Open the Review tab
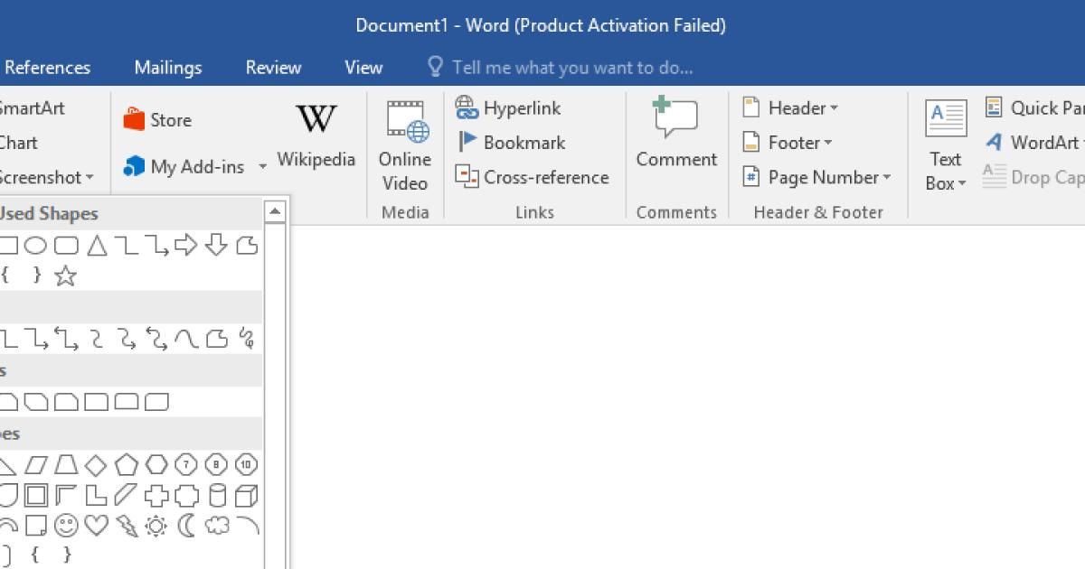The image size is (1085, 569). tap(273, 68)
